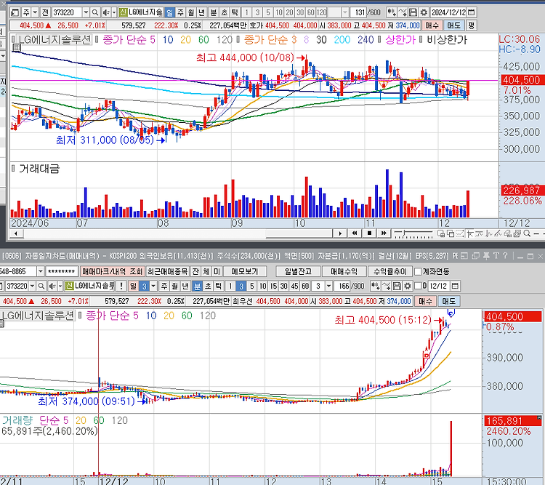Open the settings gear in upper chart toolbar
This screenshot has width=545, height=485.
[x=424, y=13]
